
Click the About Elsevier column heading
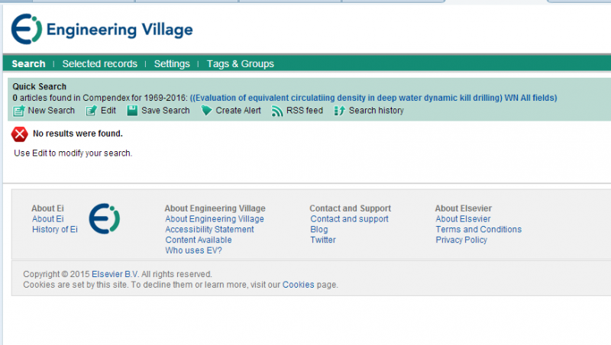coord(464,208)
